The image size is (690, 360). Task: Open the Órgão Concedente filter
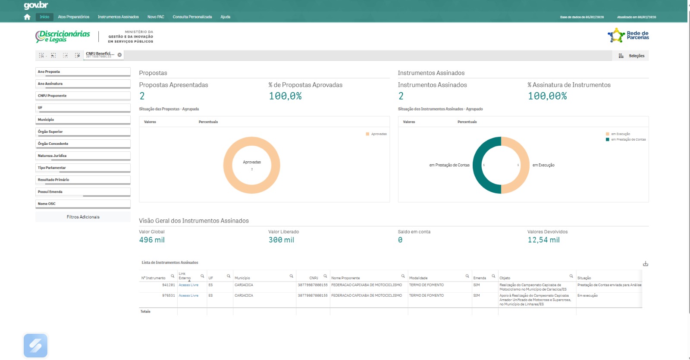click(x=83, y=144)
